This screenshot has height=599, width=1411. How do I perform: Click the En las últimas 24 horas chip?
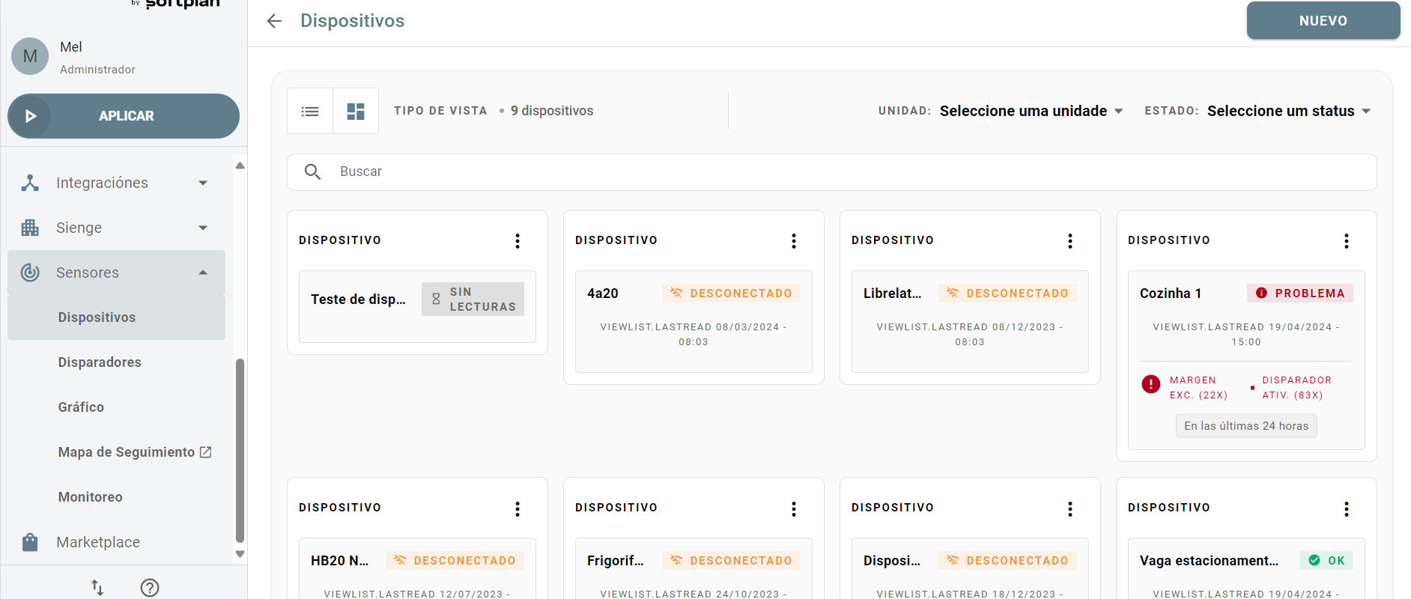point(1246,426)
